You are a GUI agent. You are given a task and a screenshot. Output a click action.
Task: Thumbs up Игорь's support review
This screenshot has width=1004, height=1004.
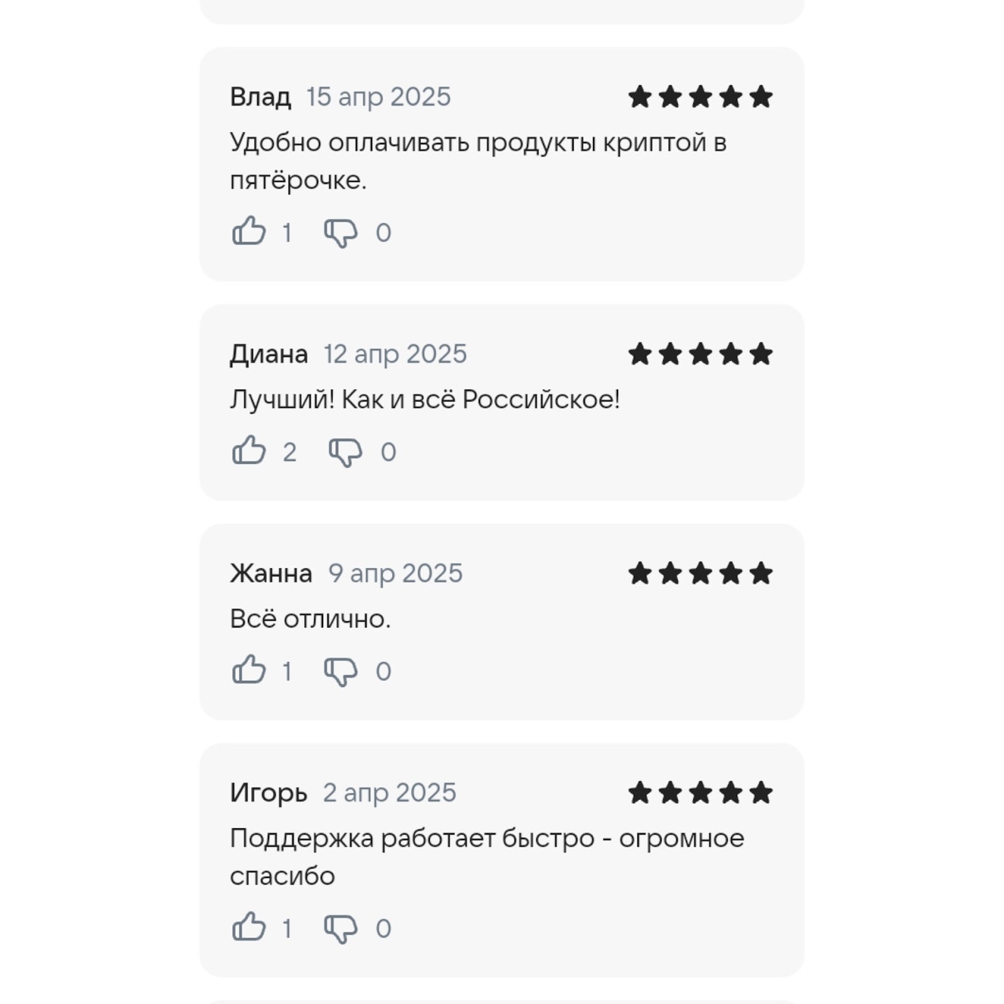tap(249, 927)
